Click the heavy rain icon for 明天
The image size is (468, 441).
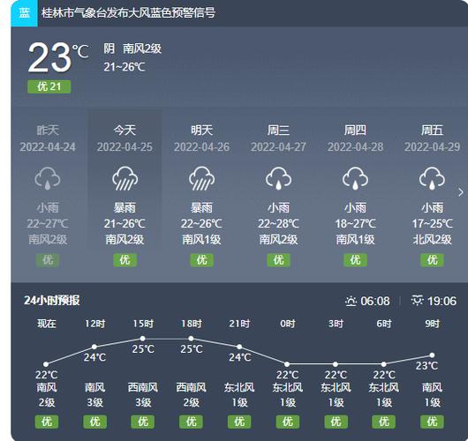[x=201, y=178]
